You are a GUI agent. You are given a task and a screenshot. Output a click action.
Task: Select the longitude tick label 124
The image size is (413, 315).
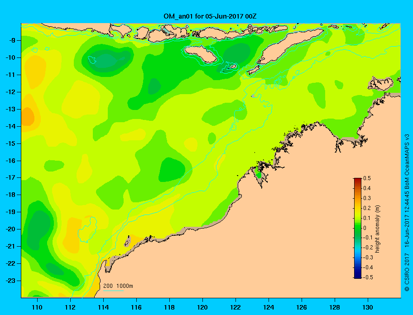click(269, 307)
